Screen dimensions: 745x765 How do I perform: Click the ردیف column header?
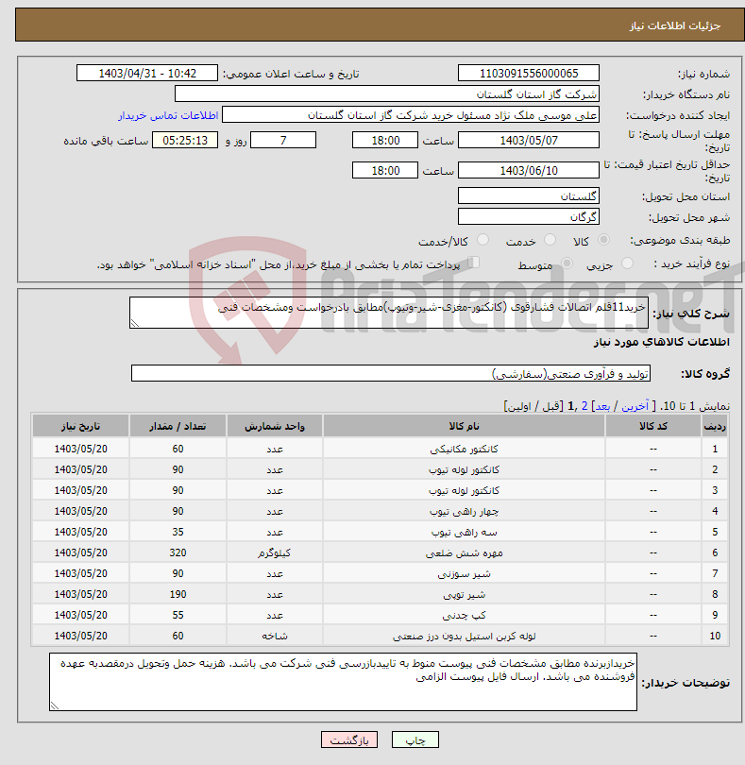(715, 426)
